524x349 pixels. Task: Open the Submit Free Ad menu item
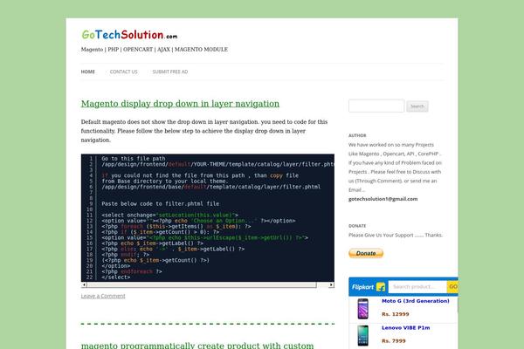pyautogui.click(x=170, y=72)
